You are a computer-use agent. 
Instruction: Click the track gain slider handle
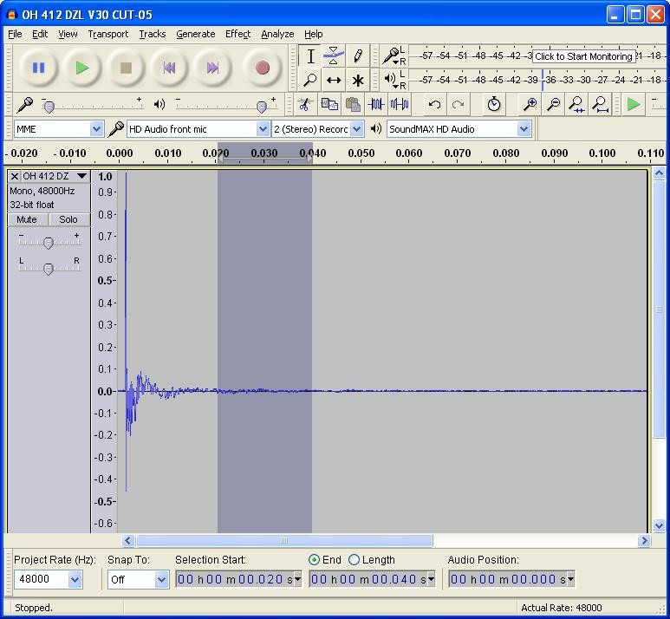(49, 243)
